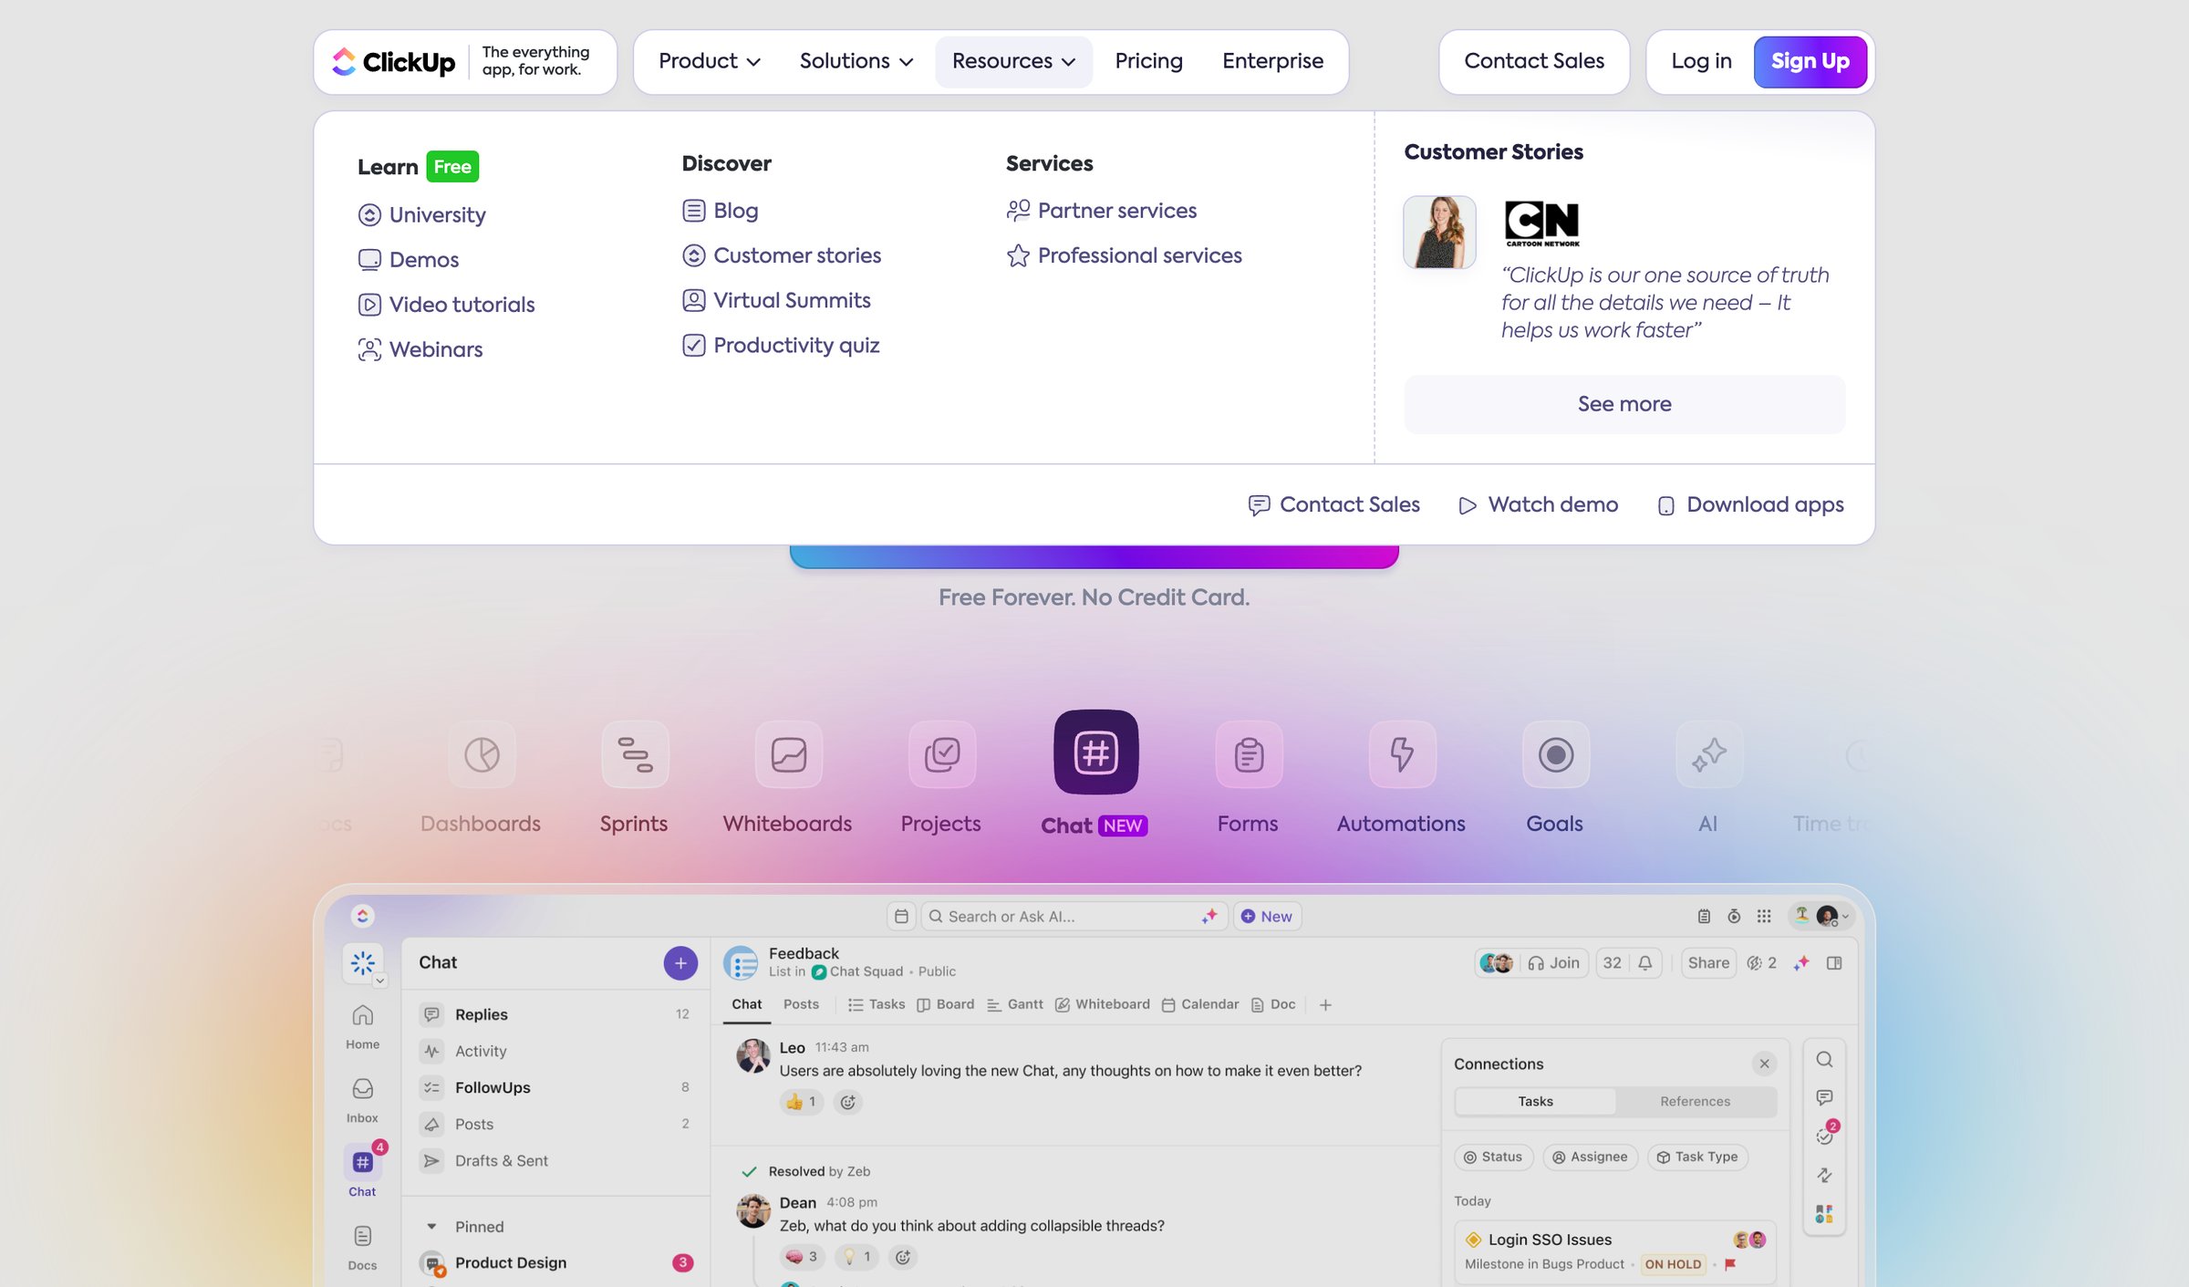
Task: Click the Cartoon Network logo
Action: pos(1541,223)
